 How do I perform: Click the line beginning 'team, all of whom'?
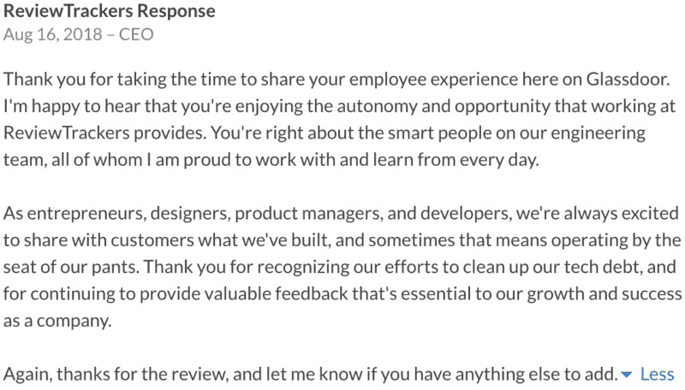point(271,160)
